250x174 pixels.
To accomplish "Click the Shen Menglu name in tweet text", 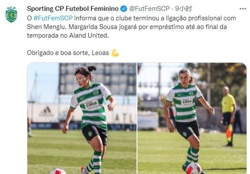I will 47,27.
